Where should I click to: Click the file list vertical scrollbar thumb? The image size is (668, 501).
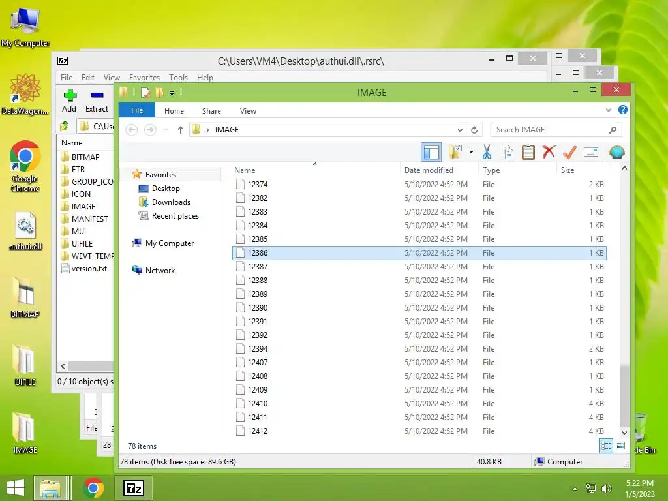(x=624, y=395)
